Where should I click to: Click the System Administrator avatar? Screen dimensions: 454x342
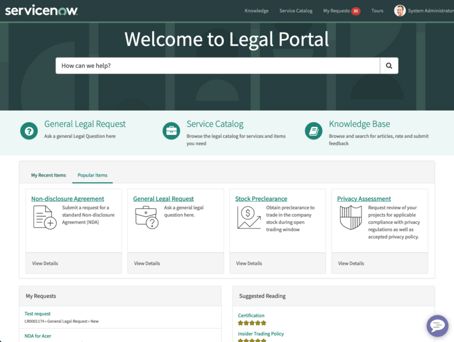click(400, 11)
